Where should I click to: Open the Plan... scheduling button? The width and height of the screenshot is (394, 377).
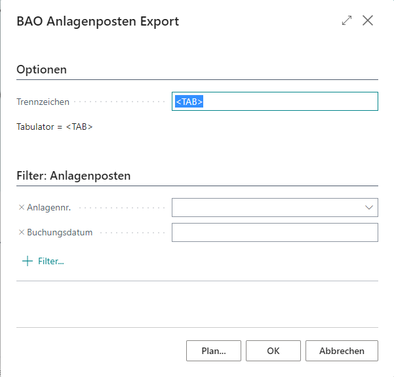click(x=214, y=351)
